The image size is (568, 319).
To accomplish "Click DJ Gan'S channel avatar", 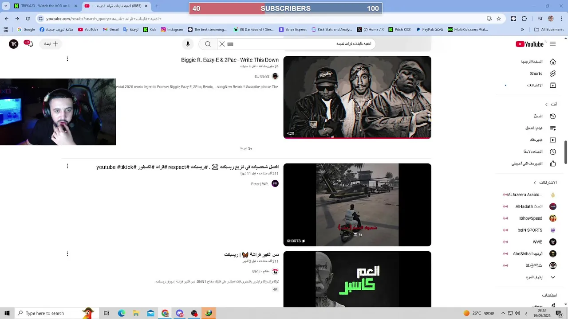I will coord(275,76).
